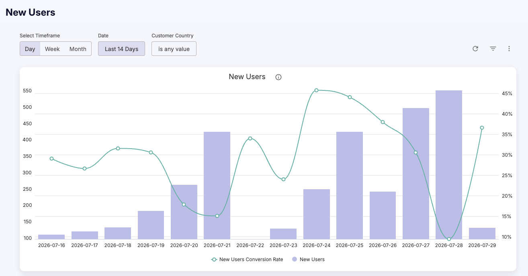Click the New Users Conversion Rate legend label

251,260
